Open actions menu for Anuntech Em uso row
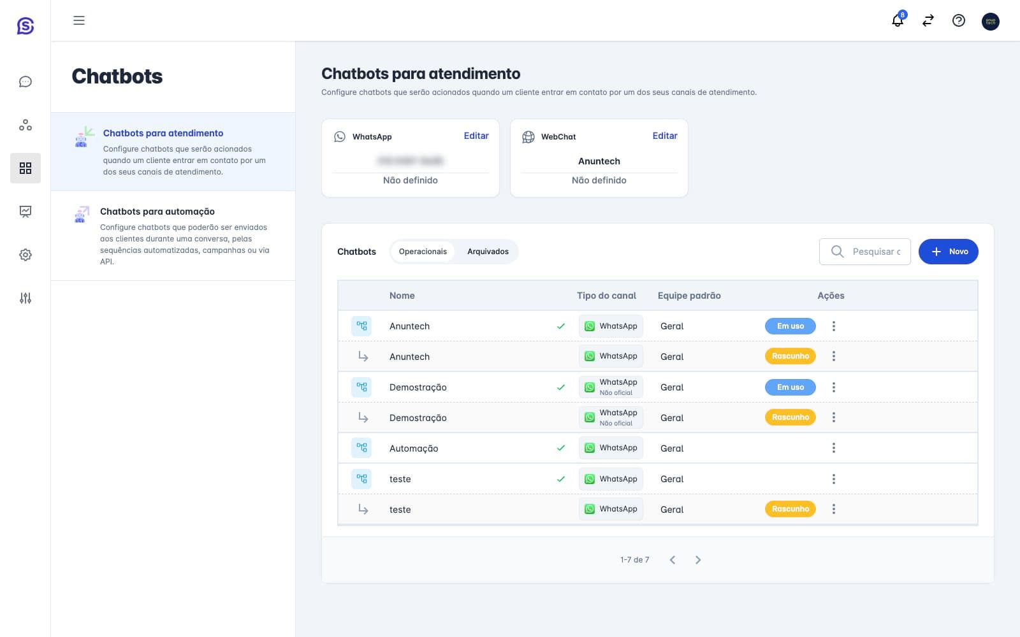Screen dimensions: 1020x637 click(833, 326)
